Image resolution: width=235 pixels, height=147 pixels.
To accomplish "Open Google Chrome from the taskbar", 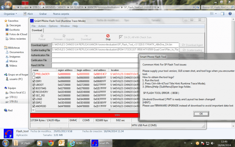I will tap(51, 143).
